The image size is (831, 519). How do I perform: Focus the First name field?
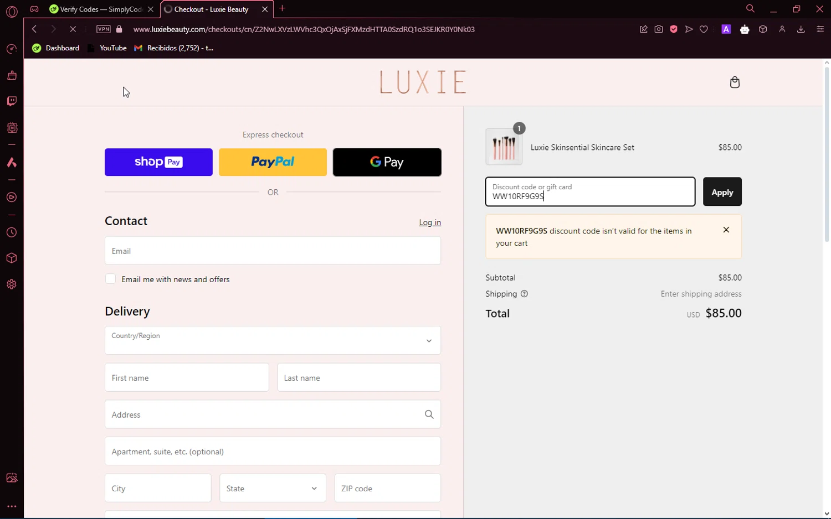pos(187,377)
